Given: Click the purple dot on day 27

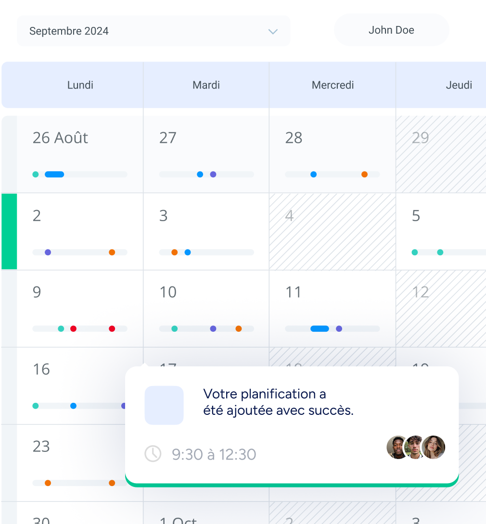Looking at the screenshot, I should 213,175.
